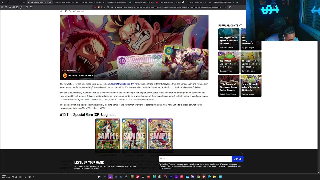This screenshot has width=320, height=180.
Task: Open the A Fist of Divine Speed link
Action: pos(124,84)
